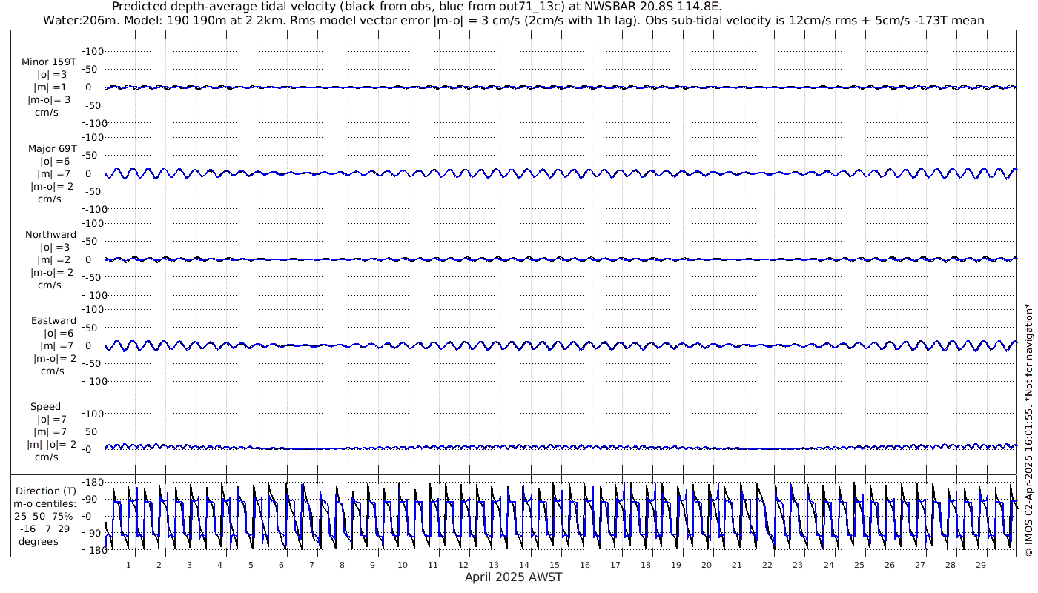The width and height of the screenshot is (1038, 593).
Task: Click the 'Speed' panel label
Action: tap(46, 407)
